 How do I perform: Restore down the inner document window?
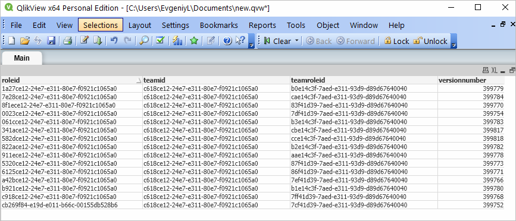tap(502, 24)
